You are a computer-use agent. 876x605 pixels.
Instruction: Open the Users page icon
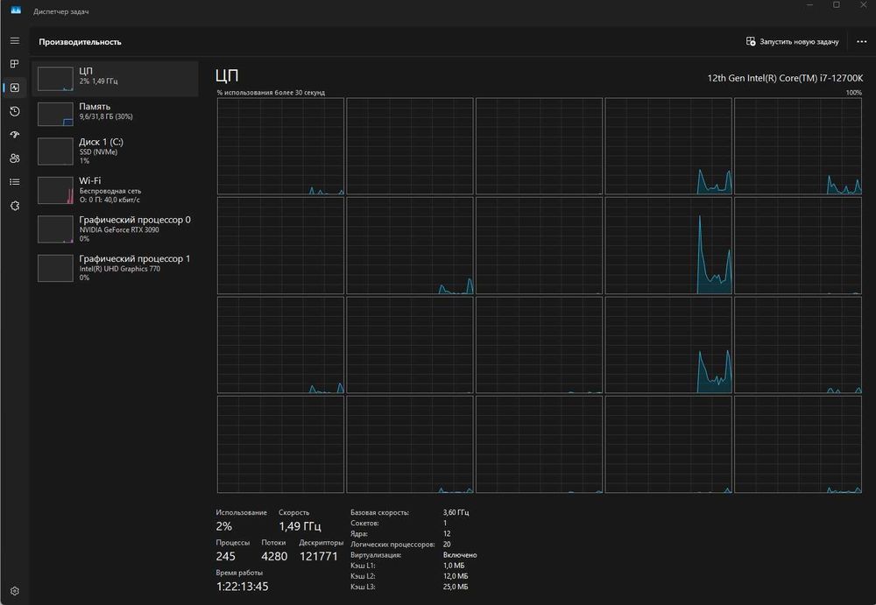coord(14,158)
